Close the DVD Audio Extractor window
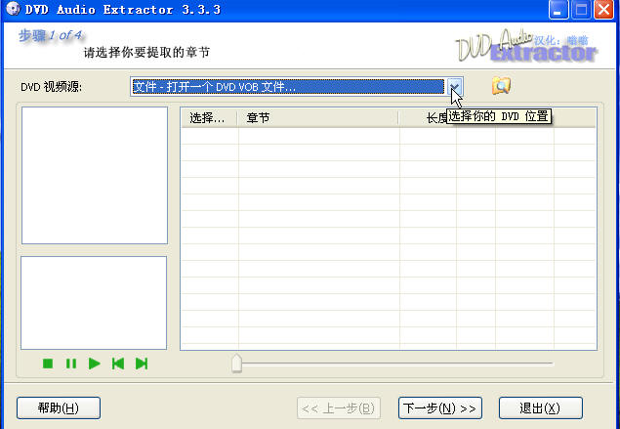The width and height of the screenshot is (620, 429). pos(604,9)
